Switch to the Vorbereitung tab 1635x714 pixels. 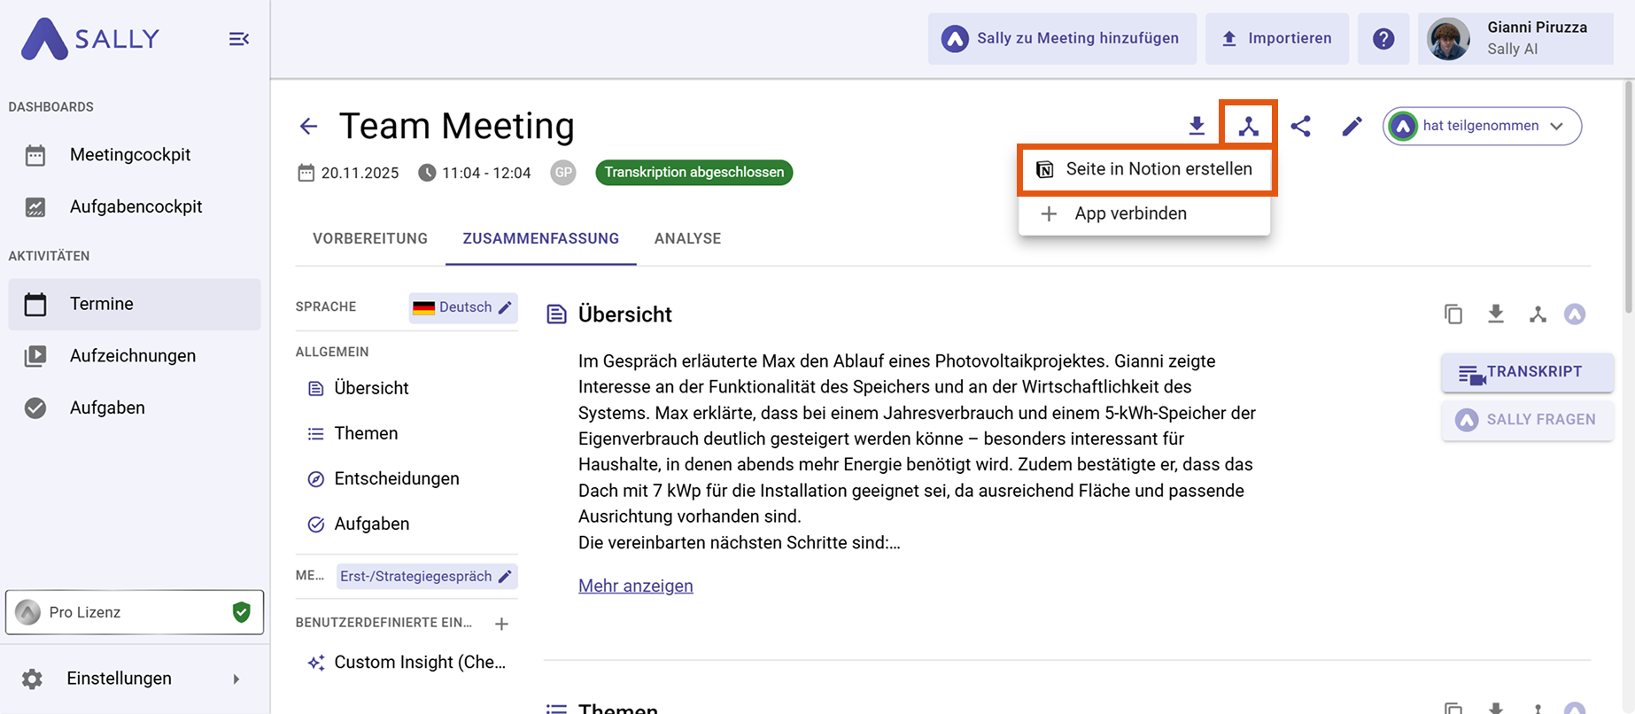[370, 238]
